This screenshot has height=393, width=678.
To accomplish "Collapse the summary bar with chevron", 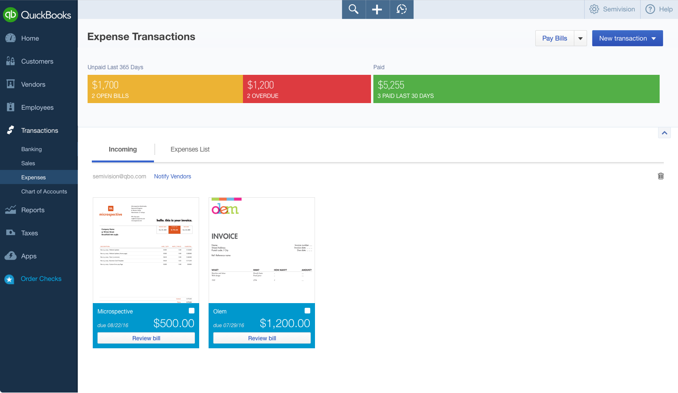I will [x=664, y=133].
